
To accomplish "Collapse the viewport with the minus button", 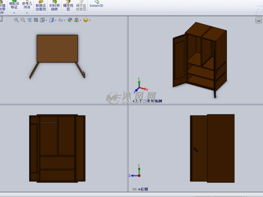I will (259, 20).
